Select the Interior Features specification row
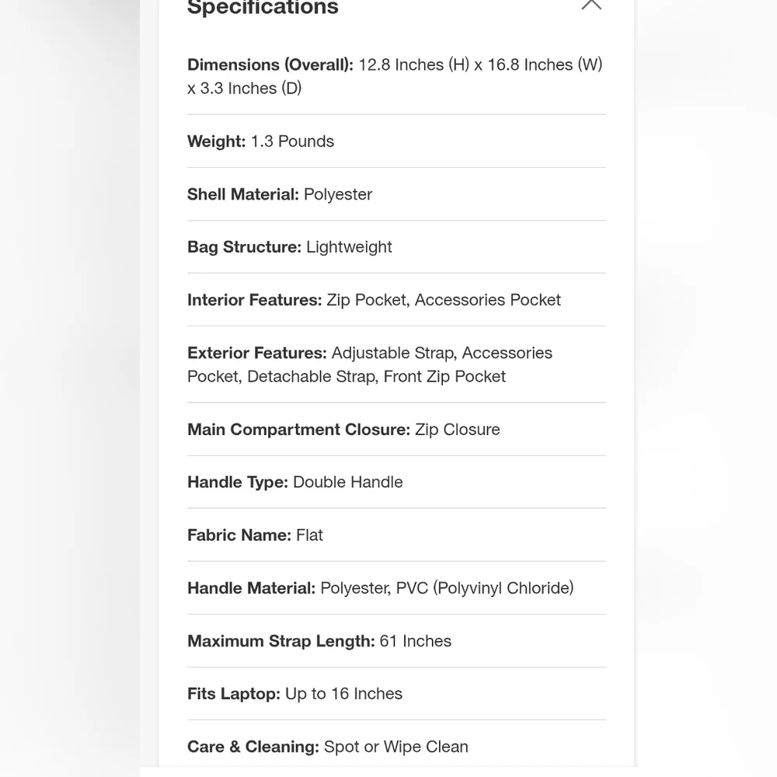The width and height of the screenshot is (777, 777). pyautogui.click(x=396, y=300)
